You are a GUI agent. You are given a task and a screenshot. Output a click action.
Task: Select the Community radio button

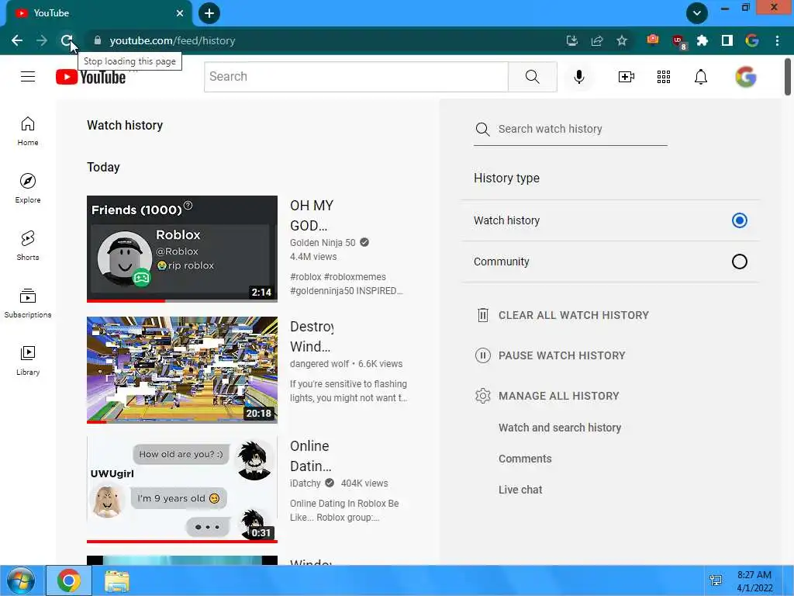click(739, 262)
